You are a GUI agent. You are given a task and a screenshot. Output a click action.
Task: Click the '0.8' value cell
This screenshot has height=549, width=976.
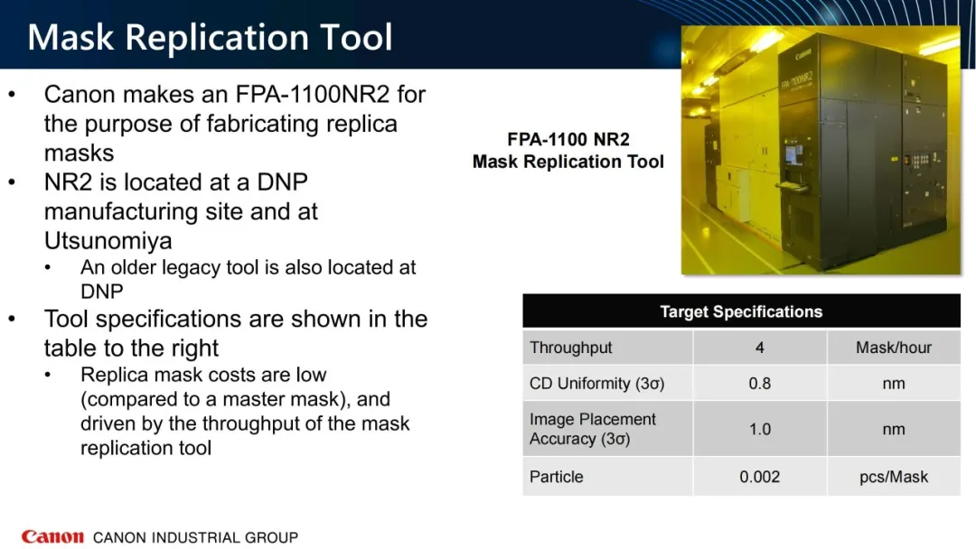pyautogui.click(x=760, y=383)
